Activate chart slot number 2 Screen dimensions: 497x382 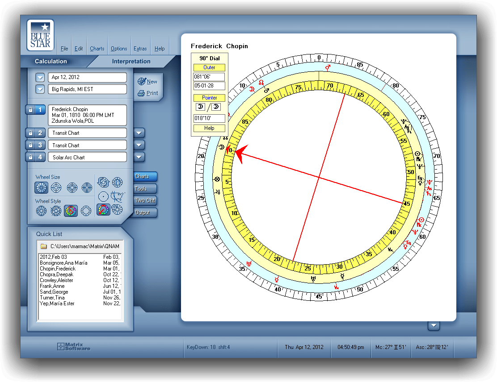(x=40, y=133)
